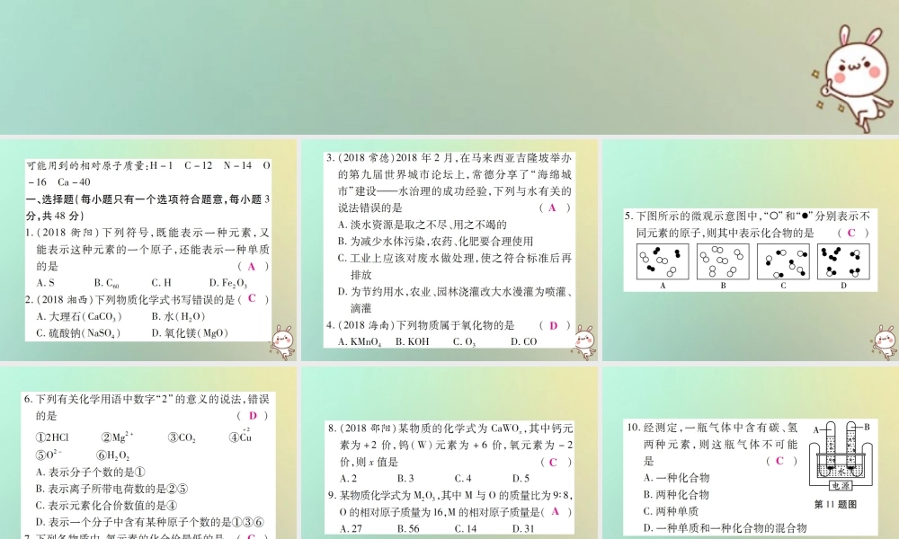Click question 10 option 'B. 两种化合物'
Screen dimensions: 899x539
click(677, 494)
